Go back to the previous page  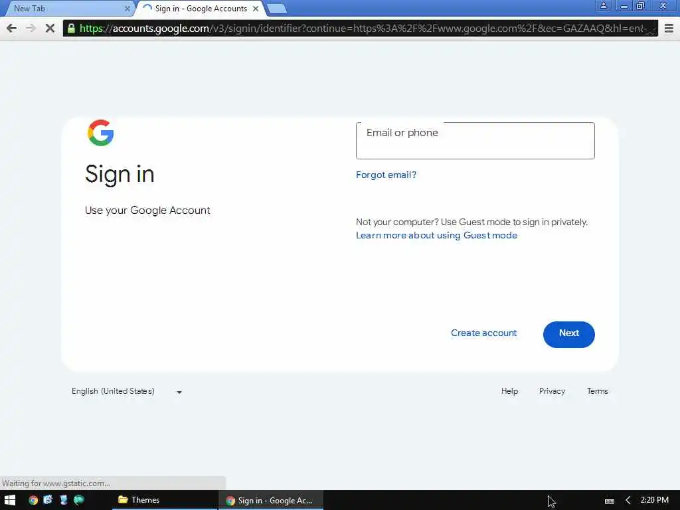tap(12, 29)
